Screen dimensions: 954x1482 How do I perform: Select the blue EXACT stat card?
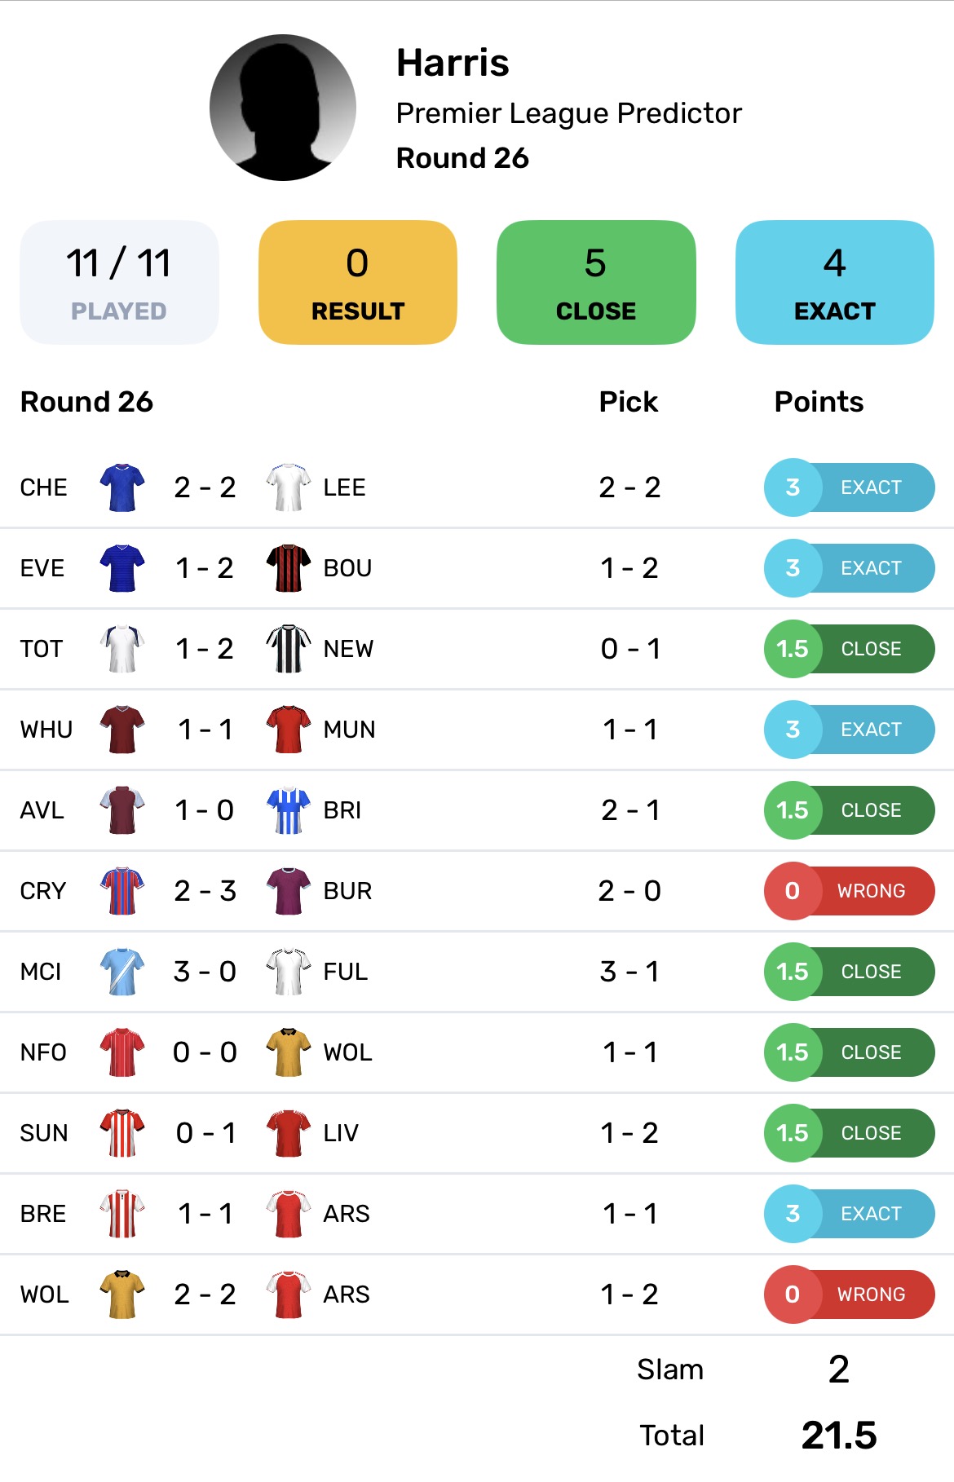tap(834, 282)
